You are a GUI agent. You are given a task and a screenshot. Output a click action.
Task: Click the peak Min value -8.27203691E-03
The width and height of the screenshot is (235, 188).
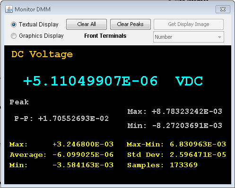pyautogui.click(x=187, y=126)
